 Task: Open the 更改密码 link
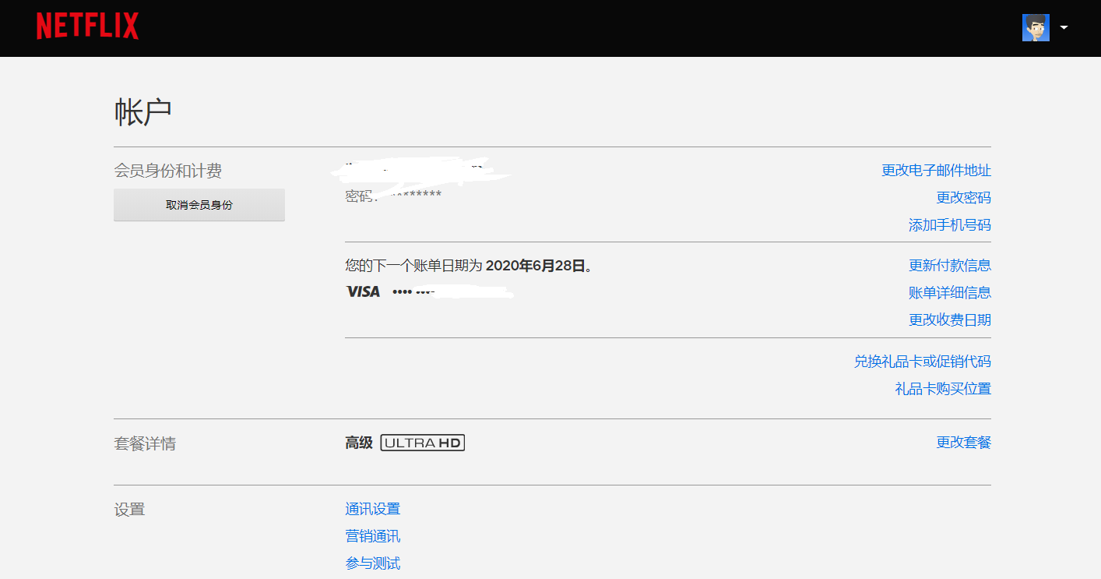964,197
